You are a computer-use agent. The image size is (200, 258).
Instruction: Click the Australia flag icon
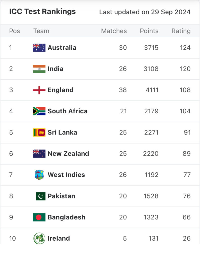point(39,48)
